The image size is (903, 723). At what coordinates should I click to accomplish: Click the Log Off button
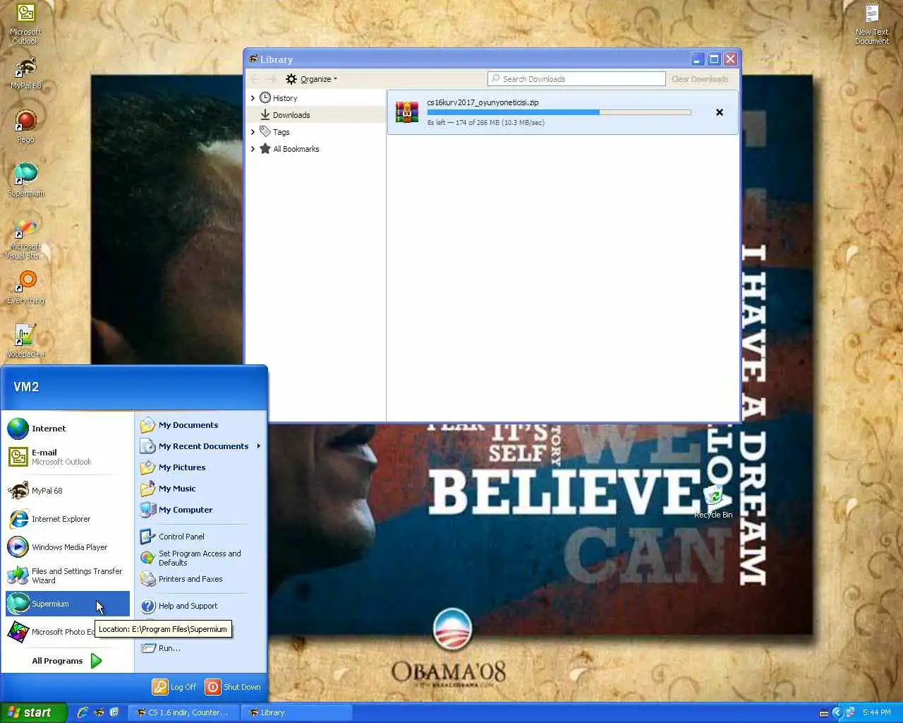pos(175,687)
